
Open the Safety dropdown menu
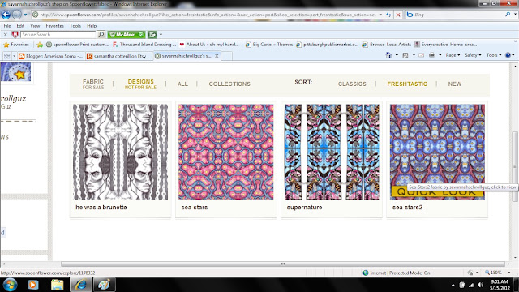tap(473, 55)
